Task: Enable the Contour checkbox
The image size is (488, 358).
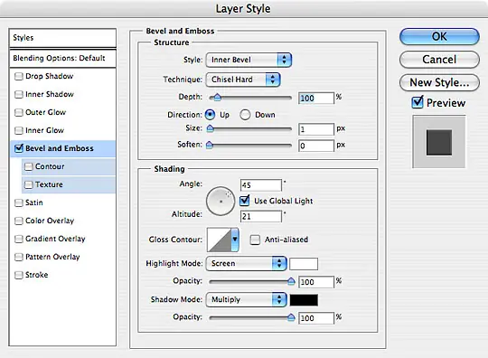Action: coord(28,166)
